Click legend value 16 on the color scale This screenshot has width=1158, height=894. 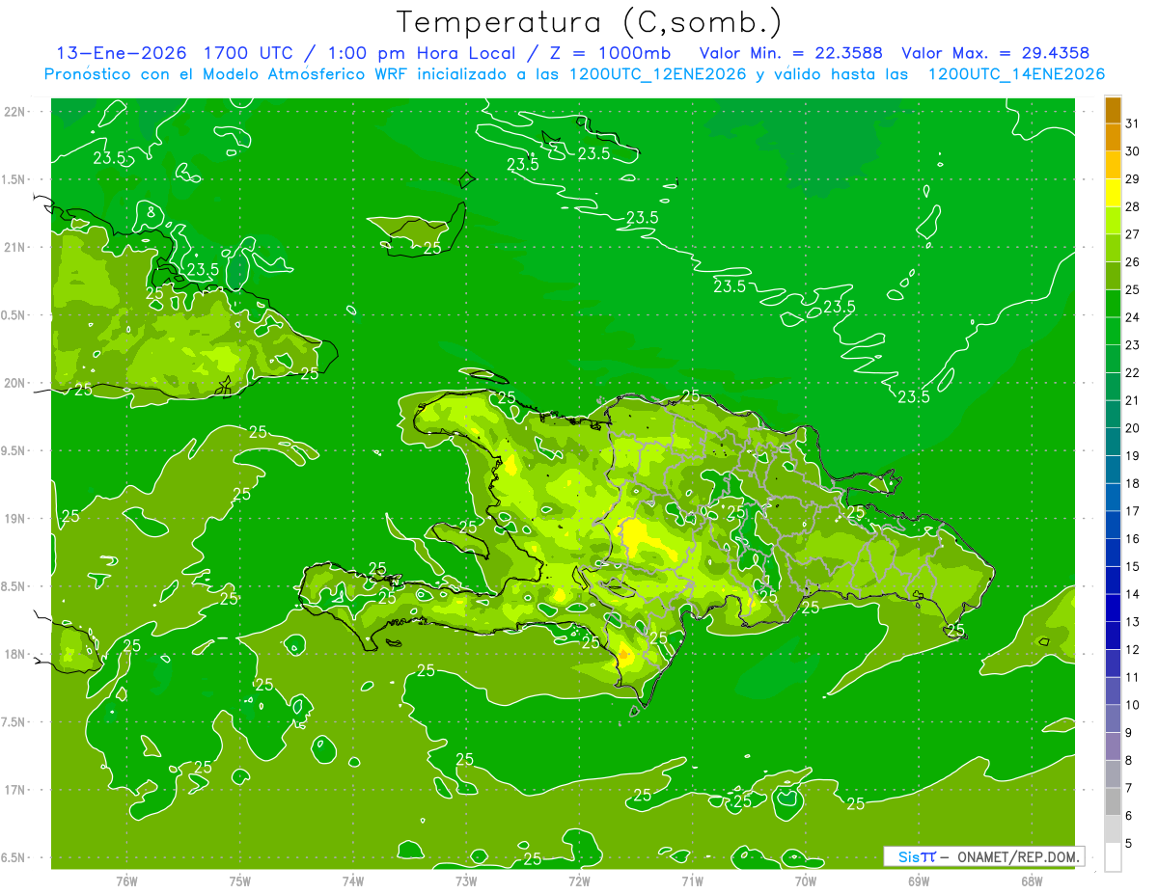point(1133,538)
